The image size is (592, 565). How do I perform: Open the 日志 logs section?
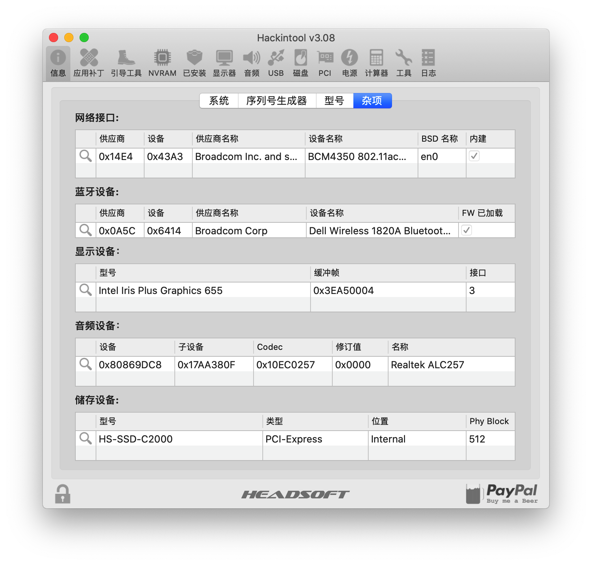click(428, 63)
